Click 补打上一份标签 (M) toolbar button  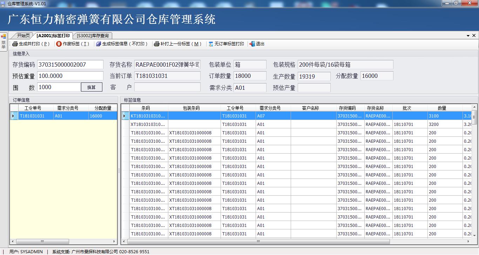click(x=178, y=44)
